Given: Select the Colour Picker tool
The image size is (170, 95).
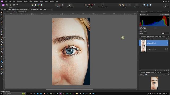Looking at the screenshot, I should (2, 17).
